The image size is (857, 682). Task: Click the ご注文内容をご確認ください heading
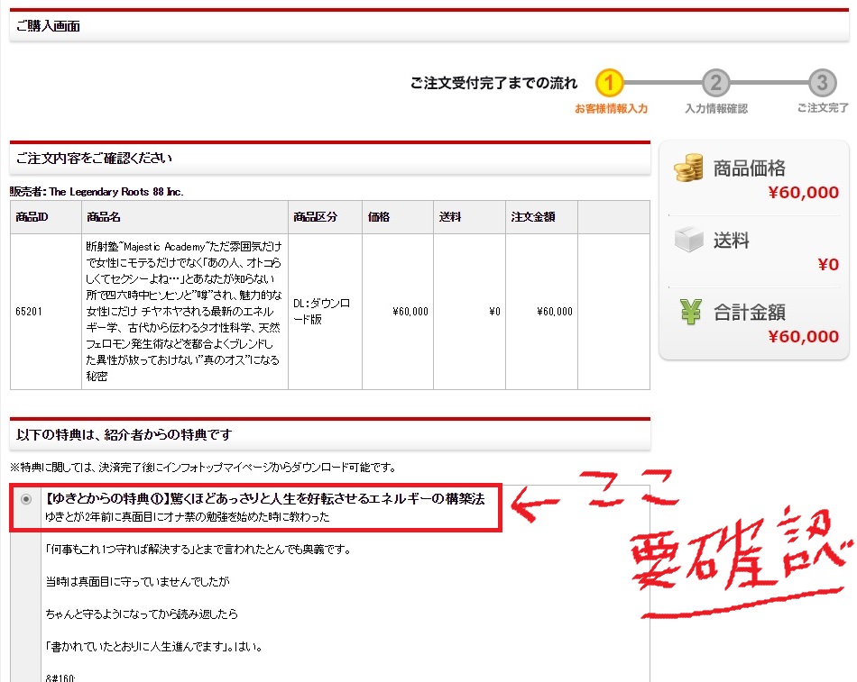(x=94, y=159)
